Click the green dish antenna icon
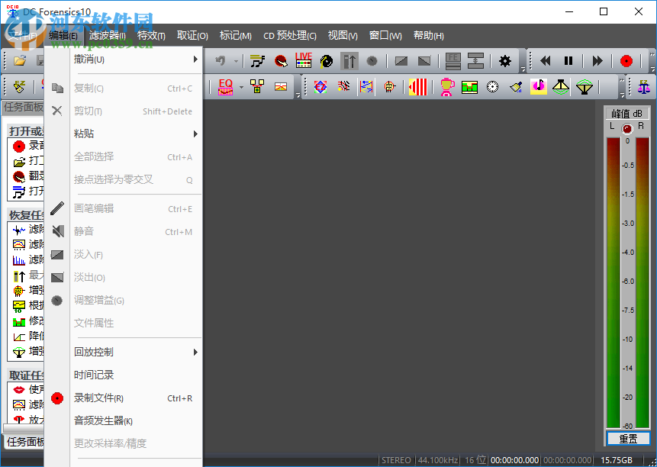This screenshot has width=657, height=467. coord(585,87)
